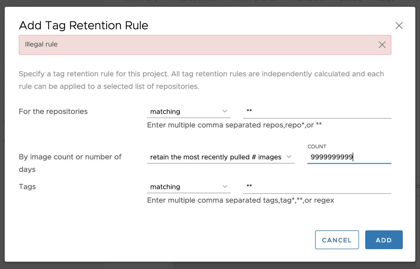This screenshot has width=420, height=269.
Task: Open the Labels tab
Action: 351,1
